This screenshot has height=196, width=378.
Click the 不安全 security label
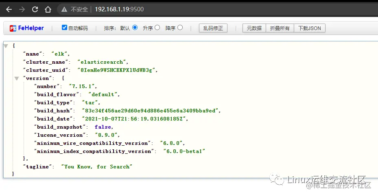(x=79, y=9)
